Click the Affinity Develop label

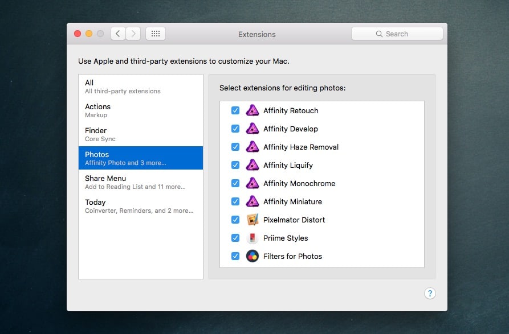point(291,129)
